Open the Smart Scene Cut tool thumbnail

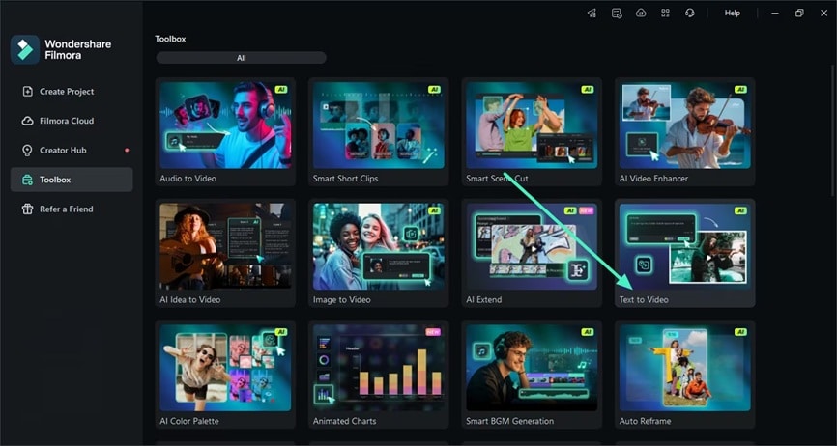532,125
